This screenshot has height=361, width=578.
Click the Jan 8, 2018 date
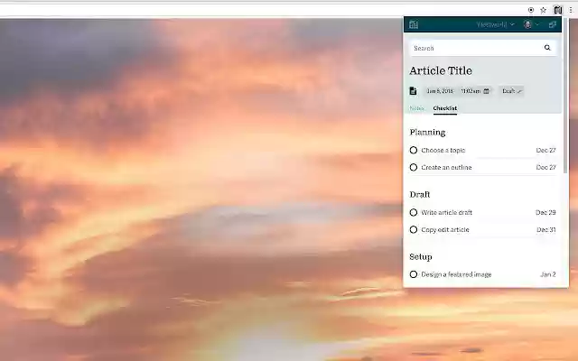[x=440, y=91]
